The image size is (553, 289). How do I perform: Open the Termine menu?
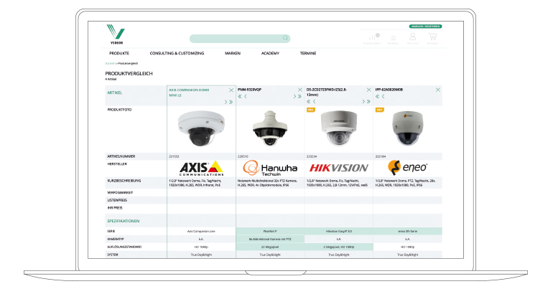[x=308, y=53]
